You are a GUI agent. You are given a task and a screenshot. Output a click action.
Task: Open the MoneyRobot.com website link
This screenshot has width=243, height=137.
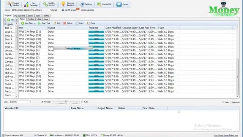click(x=226, y=135)
